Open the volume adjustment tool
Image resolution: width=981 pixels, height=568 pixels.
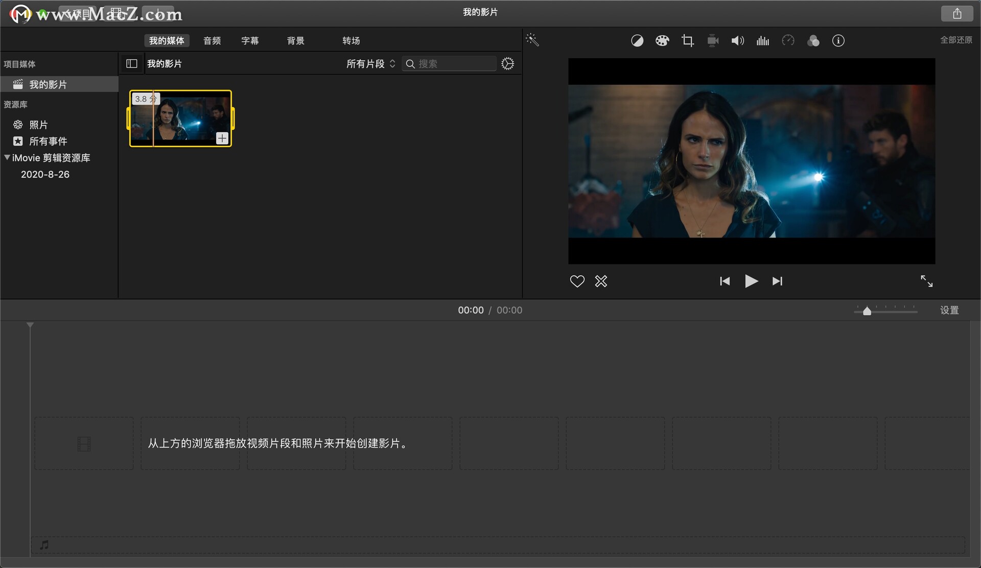[737, 41]
